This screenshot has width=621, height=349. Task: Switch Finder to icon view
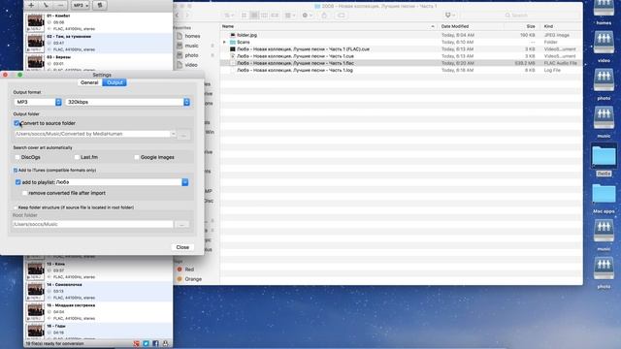coord(244,16)
